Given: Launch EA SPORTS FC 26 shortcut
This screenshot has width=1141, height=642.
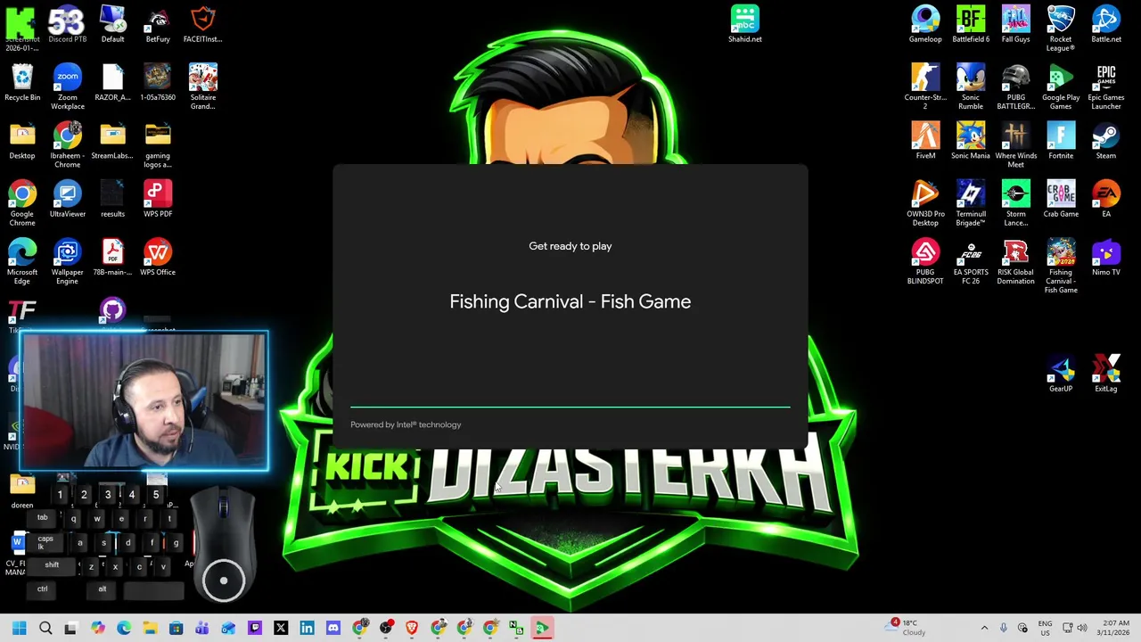Looking at the screenshot, I should 971,262.
